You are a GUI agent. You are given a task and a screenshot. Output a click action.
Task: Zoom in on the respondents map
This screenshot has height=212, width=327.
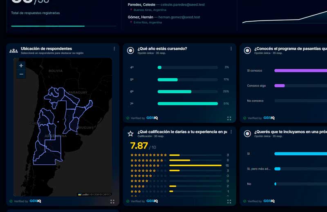[x=21, y=66]
